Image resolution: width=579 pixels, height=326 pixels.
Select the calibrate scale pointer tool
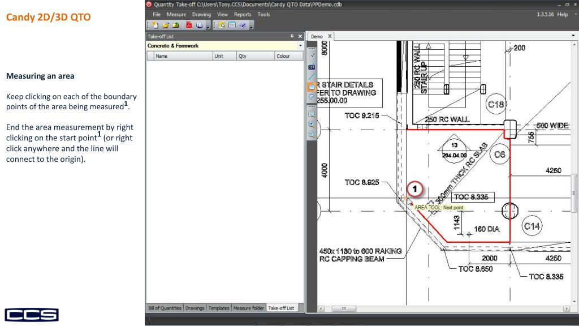coord(312,56)
